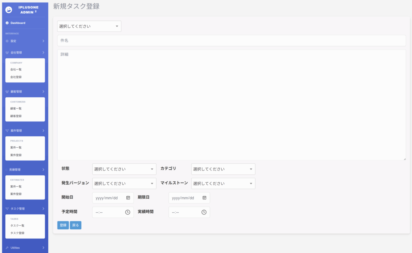Open the 発生バージョン dropdown
This screenshot has width=412, height=253.
124,183
